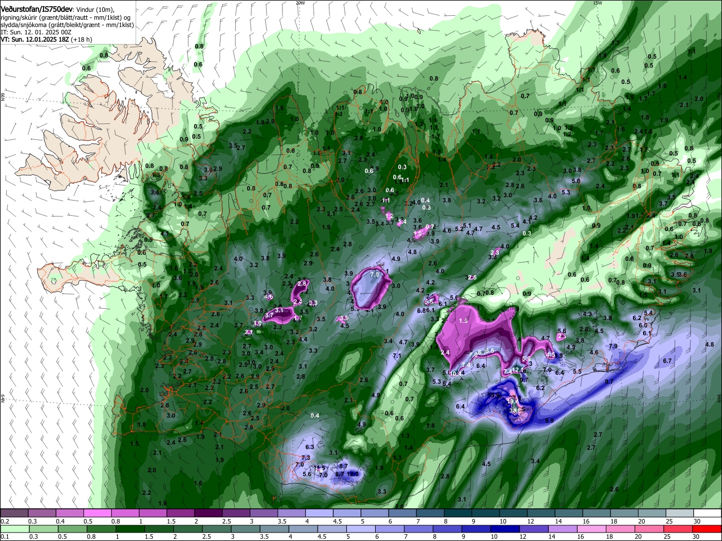The width and height of the screenshot is (722, 541).
Task: Select palest green swatch between 0.1 and 0.3, bottom legend
Action: pyautogui.click(x=15, y=529)
